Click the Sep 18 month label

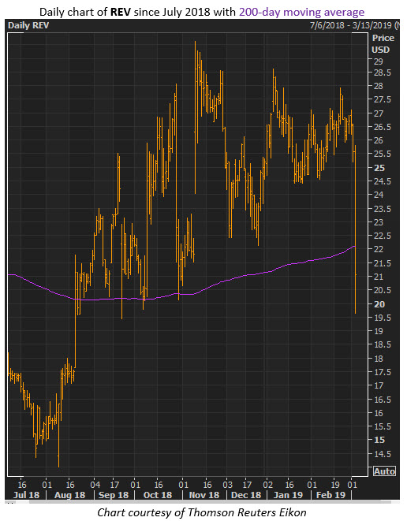tap(114, 495)
